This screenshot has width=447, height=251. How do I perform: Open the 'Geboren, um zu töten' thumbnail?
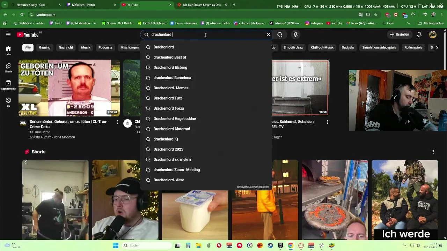[x=69, y=88]
